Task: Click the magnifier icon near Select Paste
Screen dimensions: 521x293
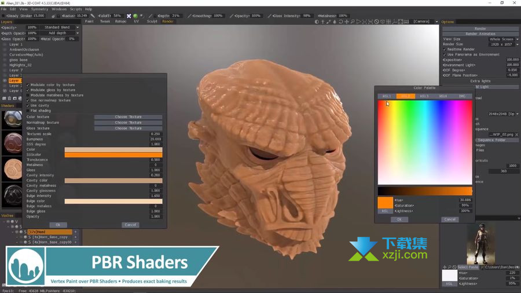Action: (450, 267)
